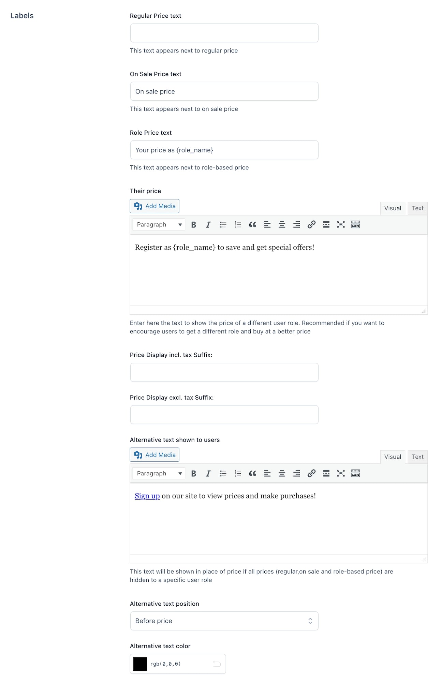
Task: Click Bold icon in Their price editor
Action: 193,225
